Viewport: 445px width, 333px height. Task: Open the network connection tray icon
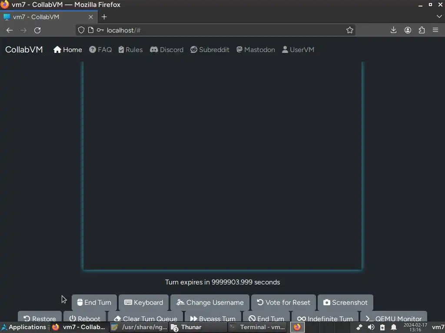359,327
